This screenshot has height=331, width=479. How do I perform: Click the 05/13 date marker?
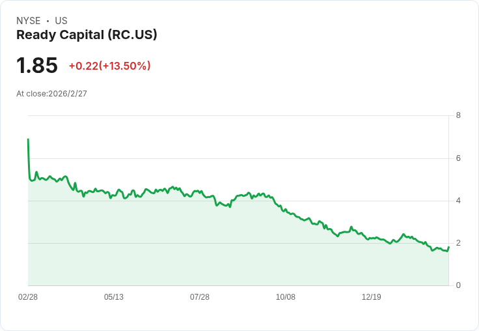[x=114, y=297]
